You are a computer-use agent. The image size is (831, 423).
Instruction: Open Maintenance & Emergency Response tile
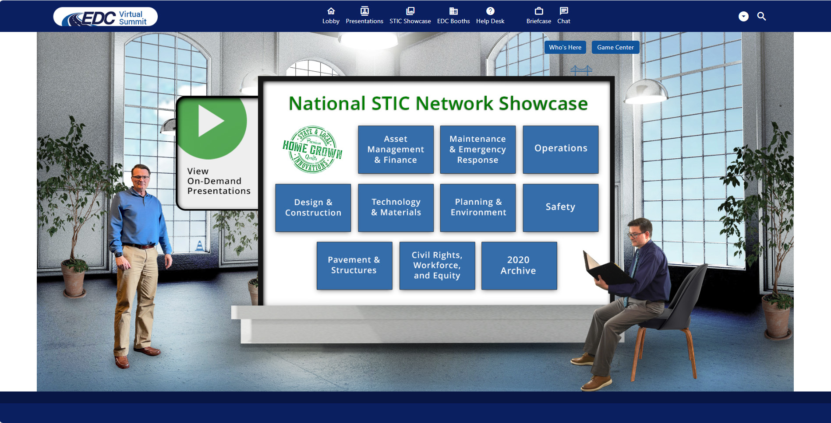click(477, 150)
